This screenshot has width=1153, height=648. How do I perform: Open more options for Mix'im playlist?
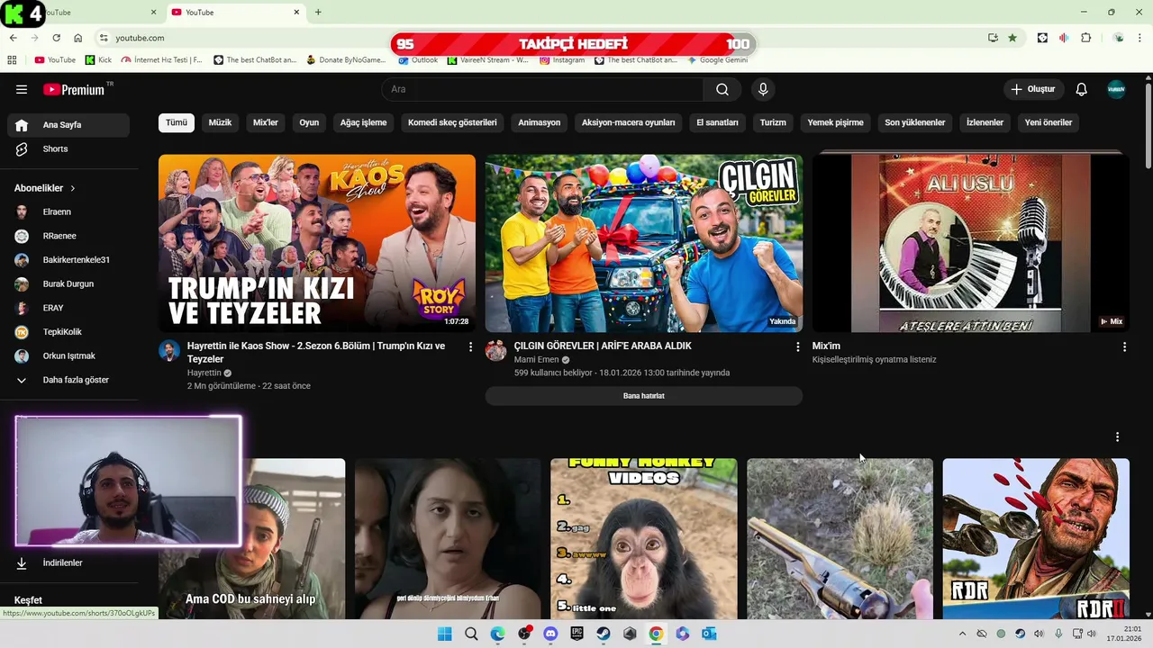[1124, 346]
